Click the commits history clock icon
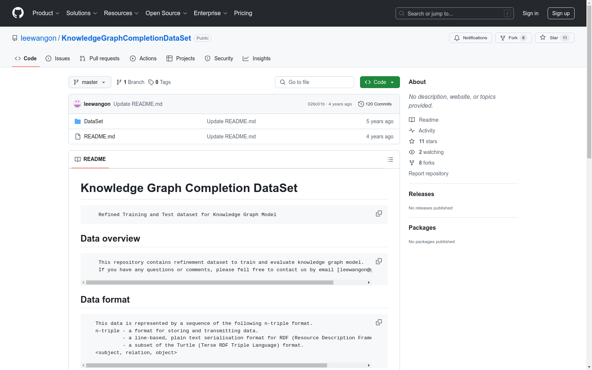592x370 pixels. [361, 104]
